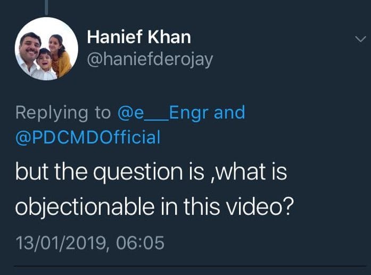Open the @haniefderojay handle

[x=150, y=59]
